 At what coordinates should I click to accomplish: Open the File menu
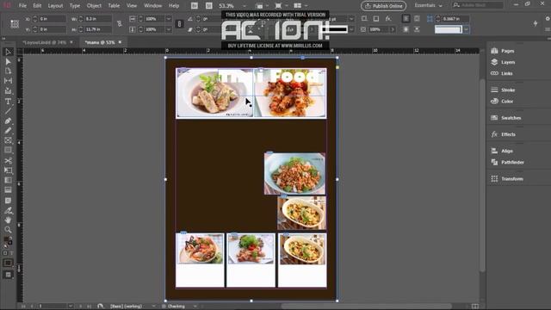tap(22, 6)
